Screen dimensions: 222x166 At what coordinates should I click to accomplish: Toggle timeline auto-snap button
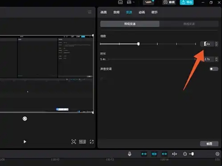pyautogui.click(x=154, y=154)
